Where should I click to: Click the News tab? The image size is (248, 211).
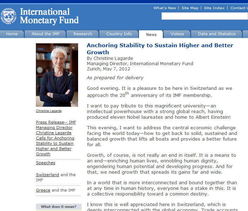151,35
